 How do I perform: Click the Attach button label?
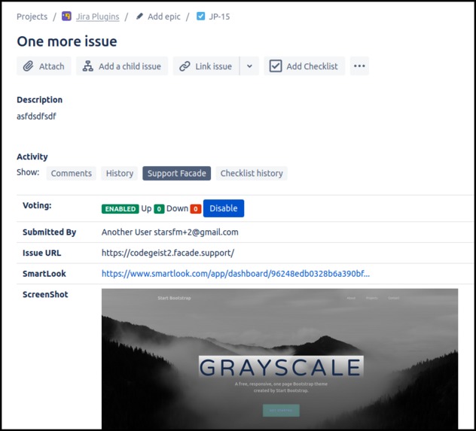52,66
